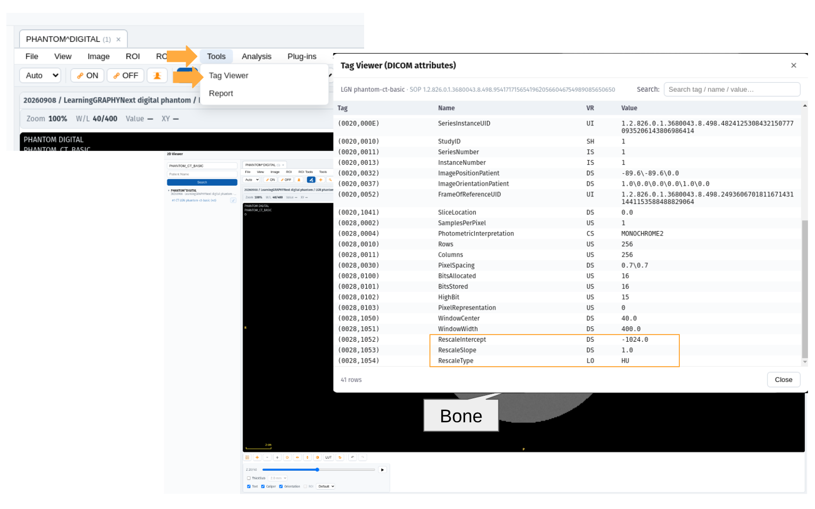The height and width of the screenshot is (509, 815).
Task: Uncheck the Text overlay checkbox
Action: pyautogui.click(x=249, y=487)
